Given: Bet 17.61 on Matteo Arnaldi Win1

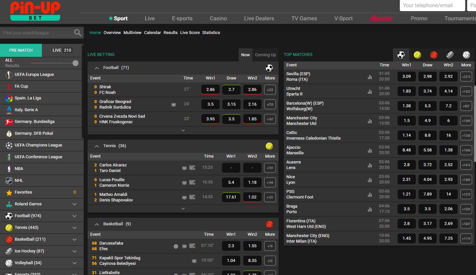Looking at the screenshot, I should [x=231, y=197].
